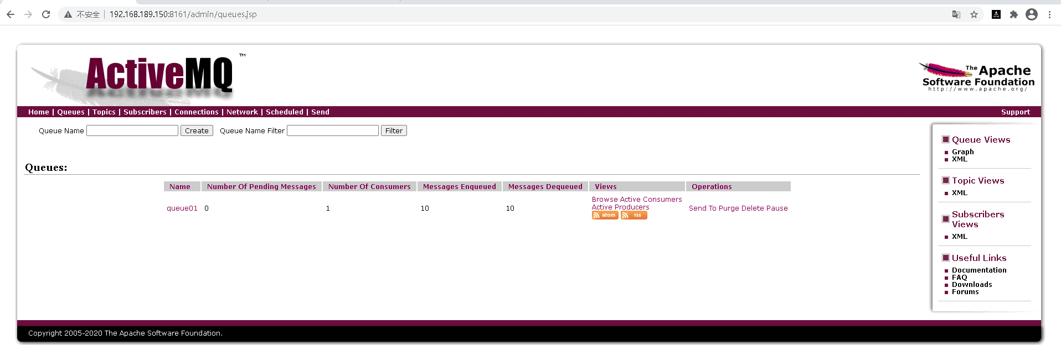Open the browser extensions puzzle icon
Screen dimensions: 1061x345
pos(1014,14)
